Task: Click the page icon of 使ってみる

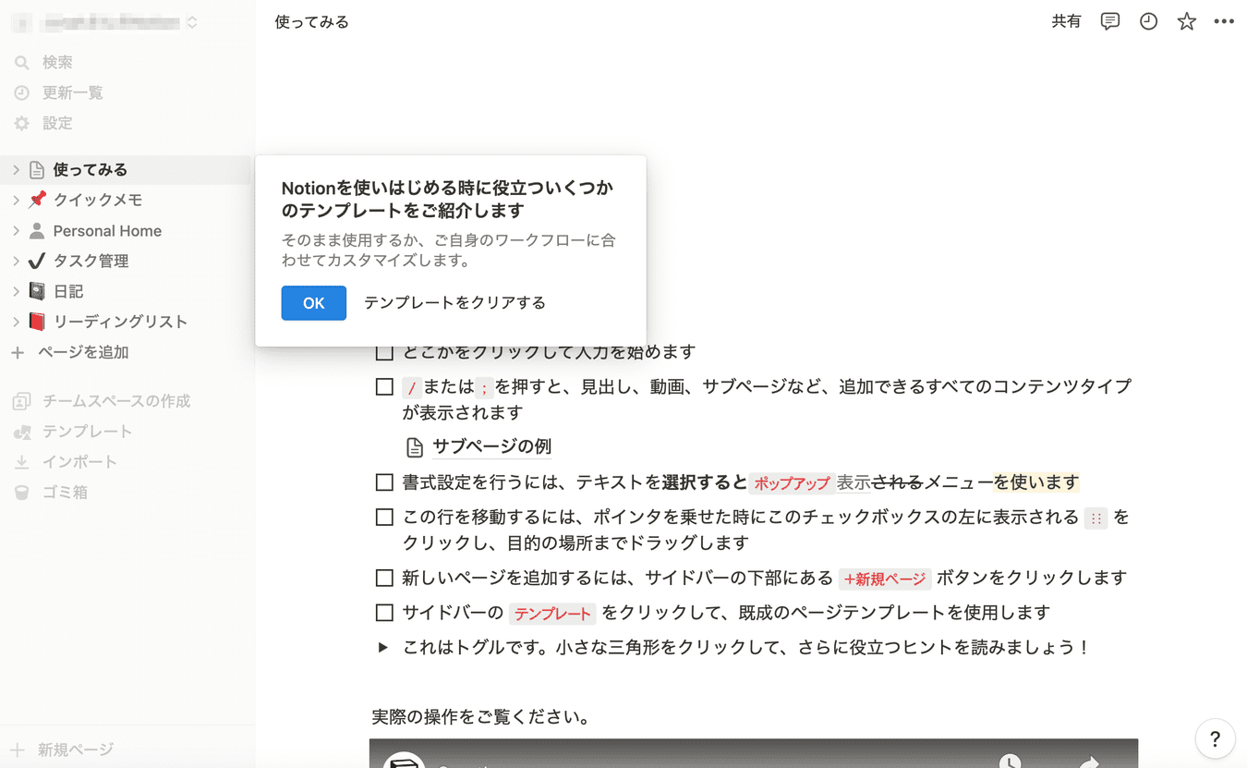Action: point(36,170)
